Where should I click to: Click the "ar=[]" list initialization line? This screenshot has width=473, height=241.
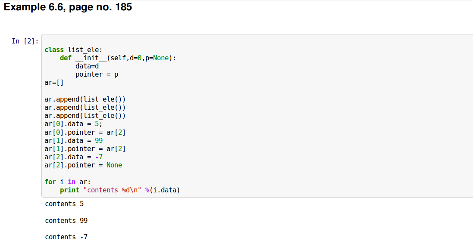click(54, 83)
